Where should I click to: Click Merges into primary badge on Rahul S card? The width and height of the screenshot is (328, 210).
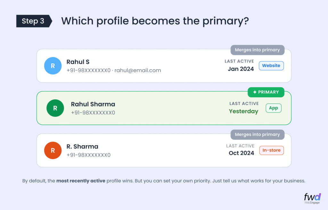(258, 50)
